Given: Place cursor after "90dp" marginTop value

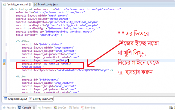Looking at the screenshot, I should [68, 60].
